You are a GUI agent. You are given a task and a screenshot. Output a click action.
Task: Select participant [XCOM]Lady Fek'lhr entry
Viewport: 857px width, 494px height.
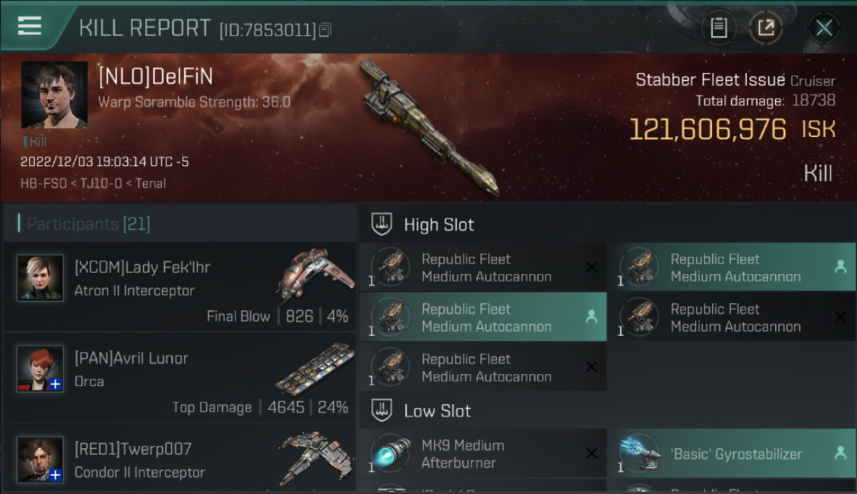point(180,287)
